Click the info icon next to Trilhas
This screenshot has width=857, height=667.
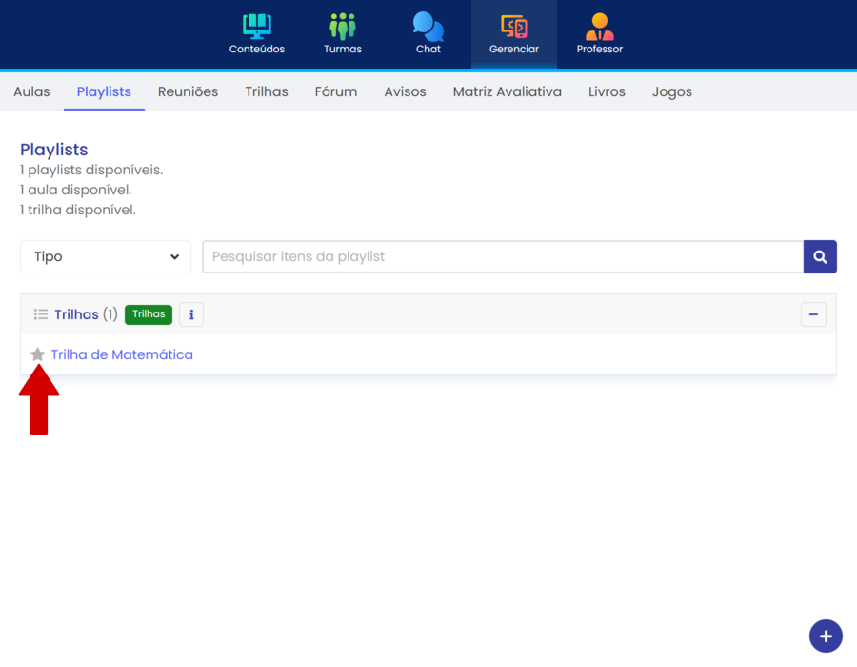(x=191, y=314)
